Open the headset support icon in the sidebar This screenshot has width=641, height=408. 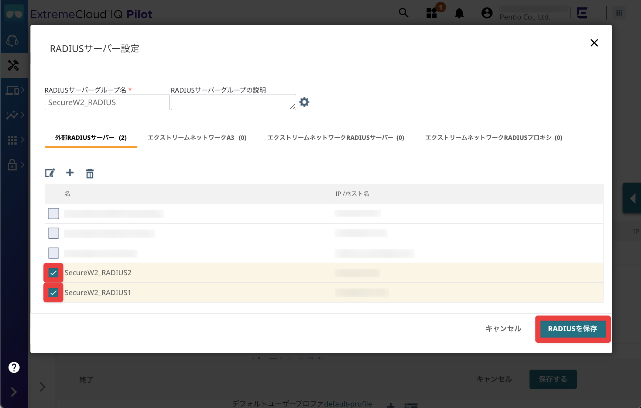(13, 41)
